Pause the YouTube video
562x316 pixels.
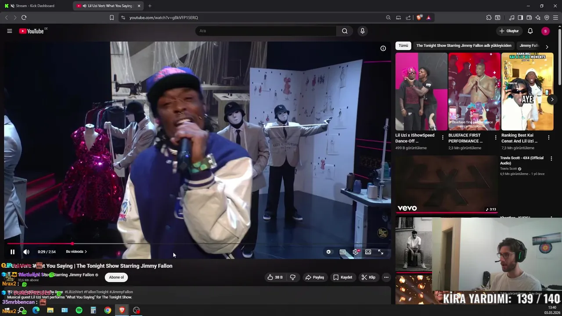pos(12,252)
